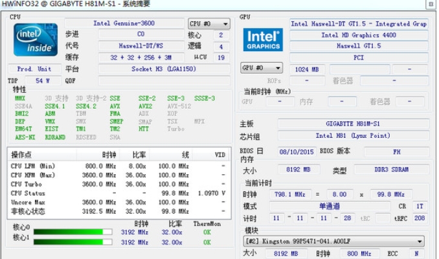Click the BMI2 feature label
This screenshot has height=259, width=439.
coord(21,114)
